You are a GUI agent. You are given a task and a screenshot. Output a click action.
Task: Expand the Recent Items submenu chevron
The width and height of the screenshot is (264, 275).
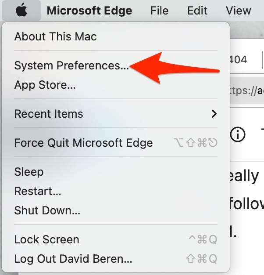[214, 114]
